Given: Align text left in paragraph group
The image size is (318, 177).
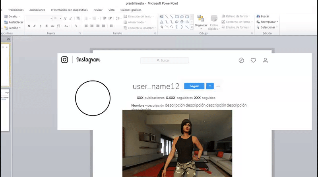Looking at the screenshot, I should pos(86,26).
